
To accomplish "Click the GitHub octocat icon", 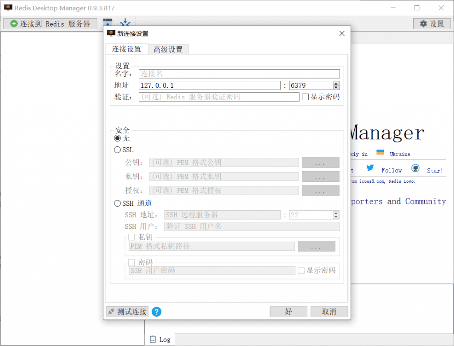I will (415, 168).
